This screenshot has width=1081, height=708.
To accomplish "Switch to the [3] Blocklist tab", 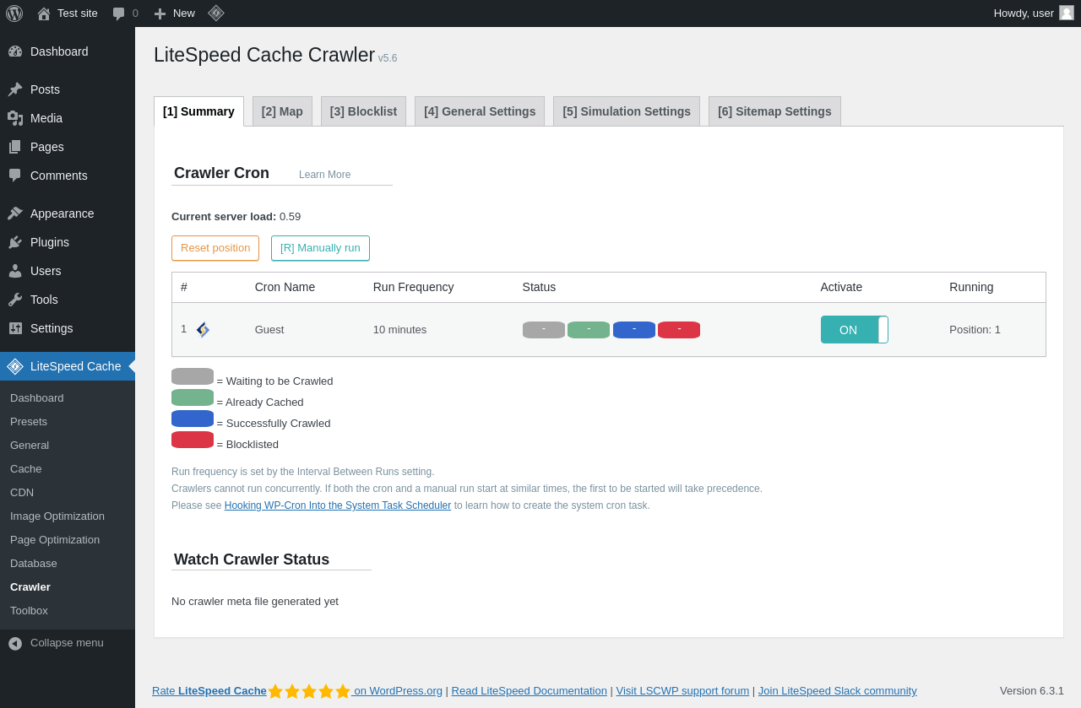I will click(363, 111).
